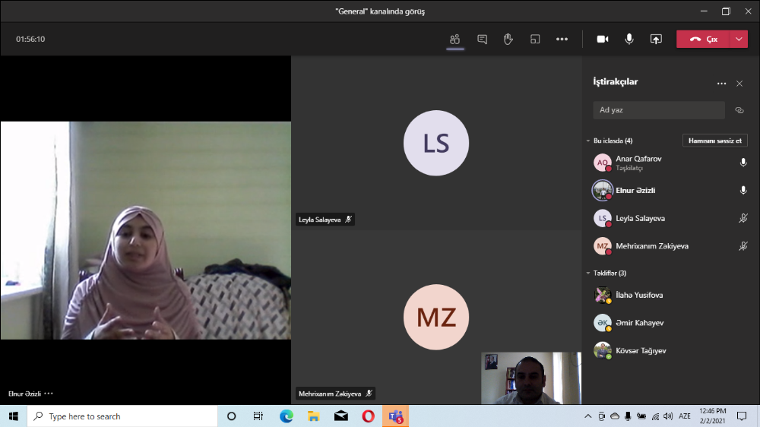Image resolution: width=760 pixels, height=427 pixels.
Task: Toggle Elnur Əzizli's microphone icon
Action: click(x=743, y=190)
